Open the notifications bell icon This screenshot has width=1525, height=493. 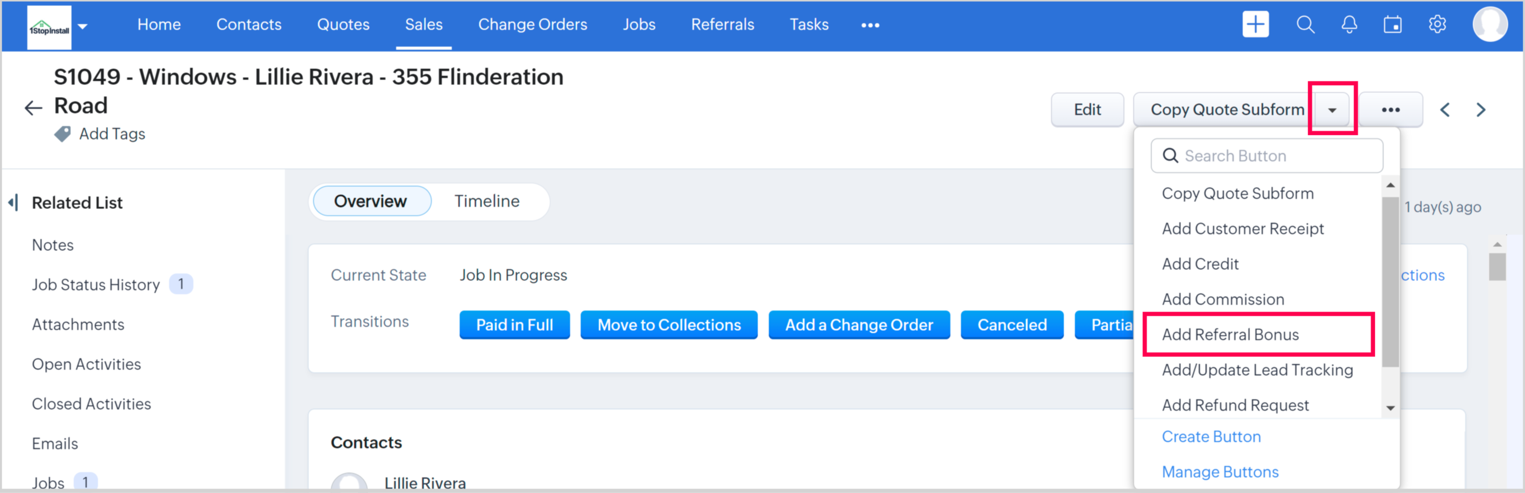tap(1349, 25)
